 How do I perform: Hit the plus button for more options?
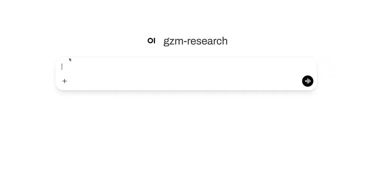(x=64, y=81)
